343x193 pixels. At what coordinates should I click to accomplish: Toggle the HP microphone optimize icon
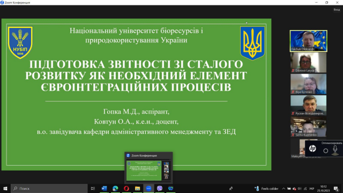tap(335, 150)
